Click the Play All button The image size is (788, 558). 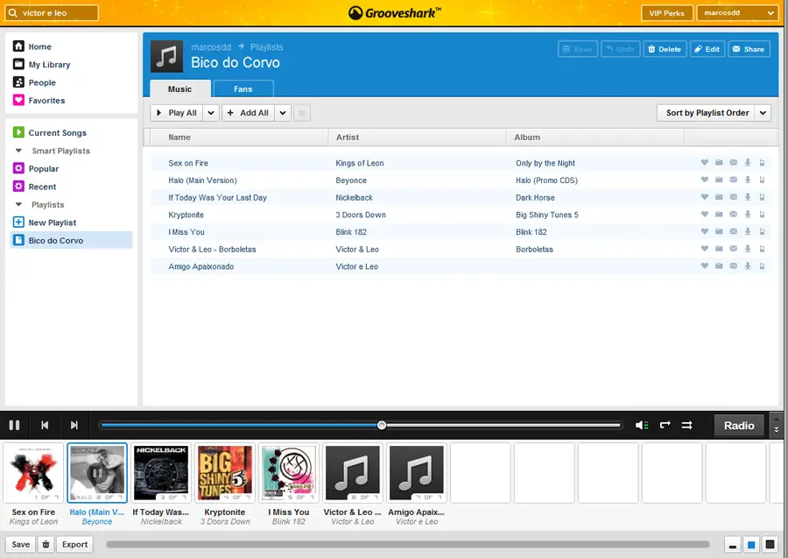(x=177, y=113)
